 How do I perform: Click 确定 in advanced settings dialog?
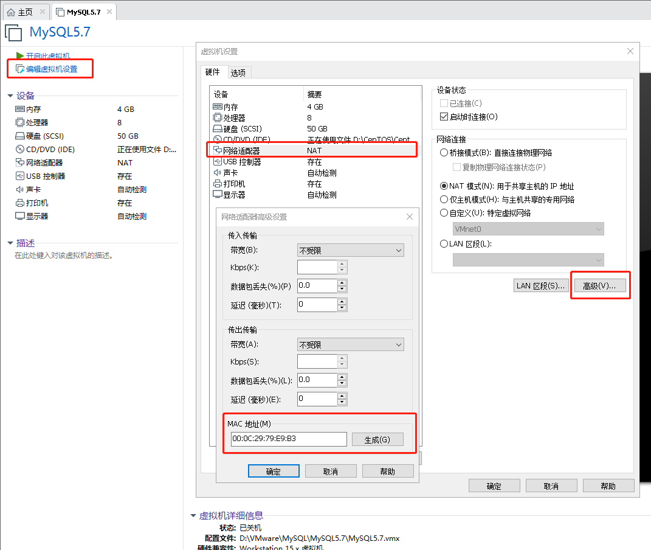[x=274, y=471]
